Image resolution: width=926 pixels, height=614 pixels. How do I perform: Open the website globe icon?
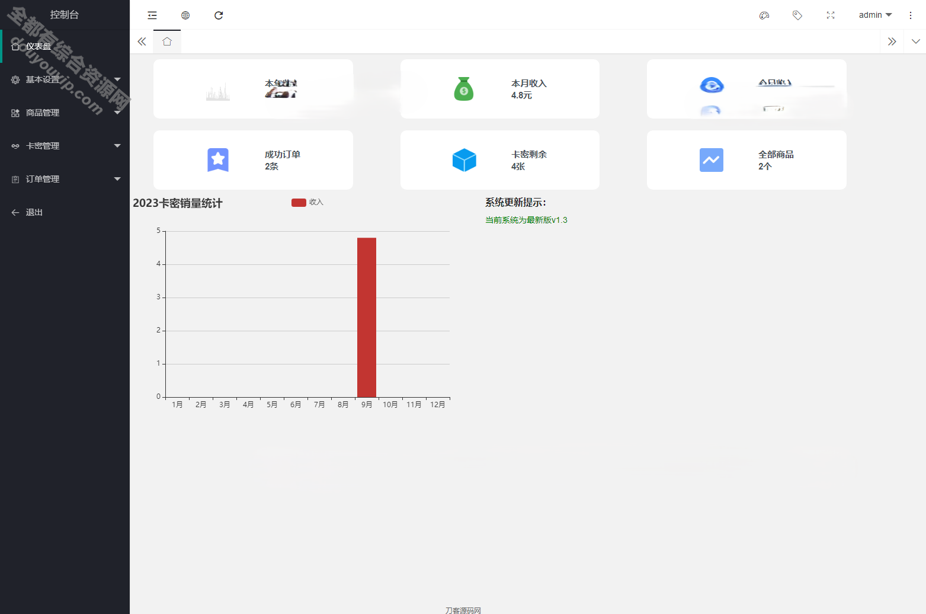pyautogui.click(x=185, y=15)
